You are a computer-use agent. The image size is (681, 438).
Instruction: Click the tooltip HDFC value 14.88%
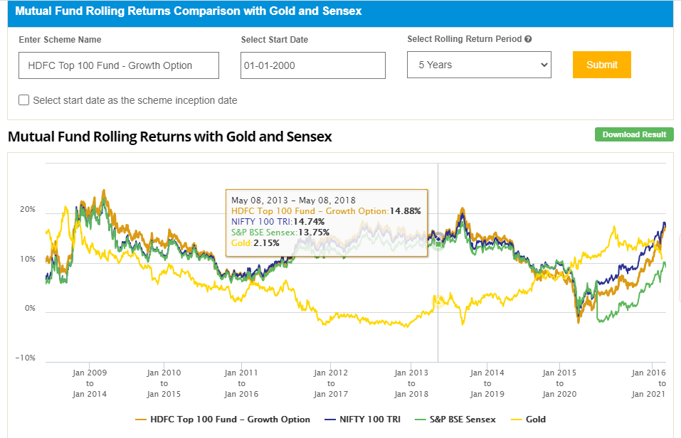405,211
